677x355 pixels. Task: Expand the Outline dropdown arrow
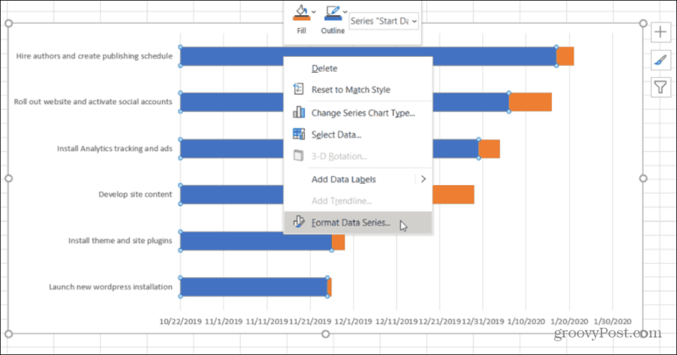tap(345, 12)
